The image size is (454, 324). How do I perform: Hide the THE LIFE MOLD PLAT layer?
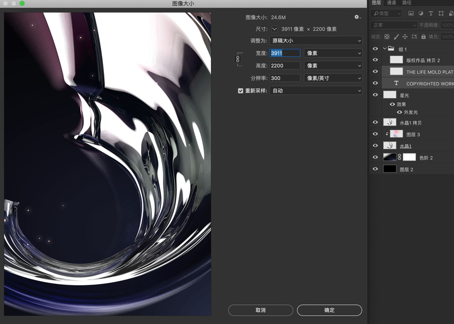click(x=375, y=72)
